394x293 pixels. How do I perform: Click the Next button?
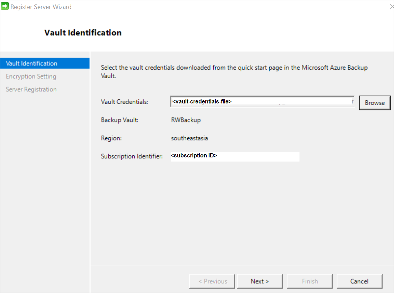pos(260,281)
